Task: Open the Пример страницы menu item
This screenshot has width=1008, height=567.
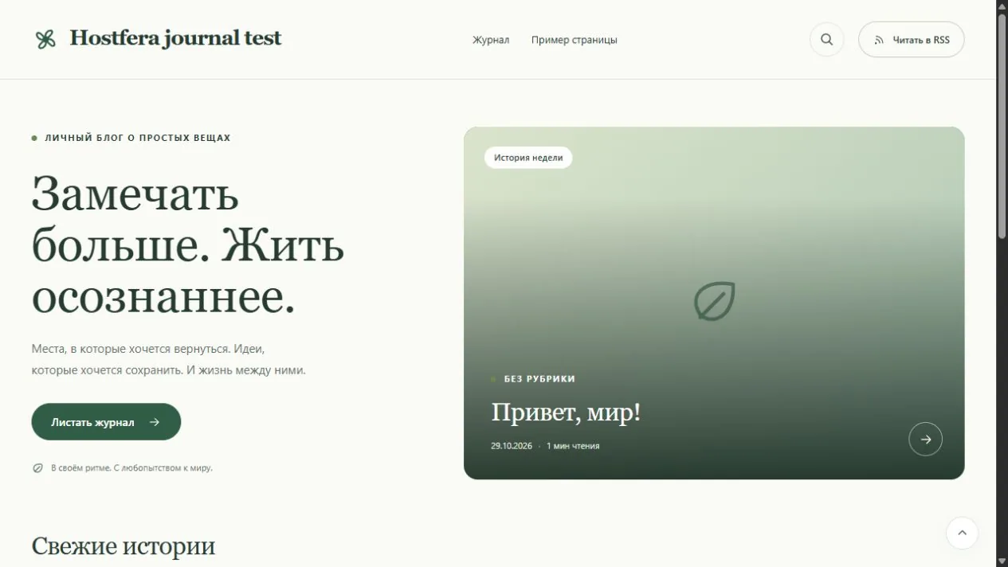Action: tap(574, 40)
